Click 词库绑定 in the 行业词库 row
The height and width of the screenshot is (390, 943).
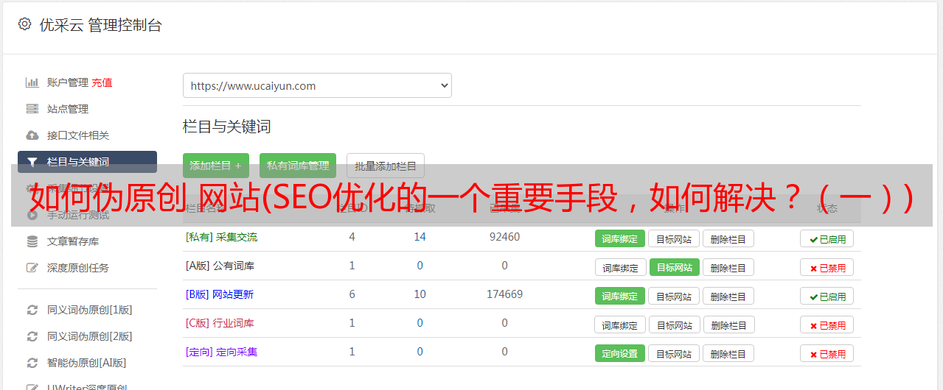click(620, 325)
